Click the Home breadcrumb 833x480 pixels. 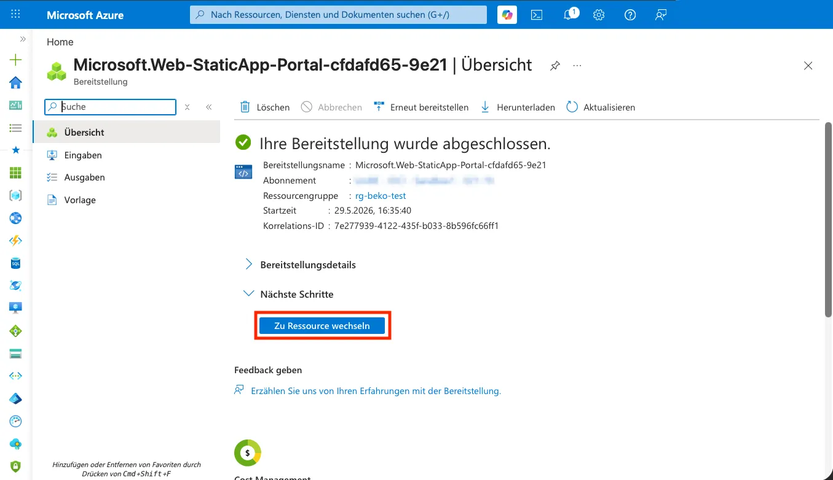click(60, 42)
